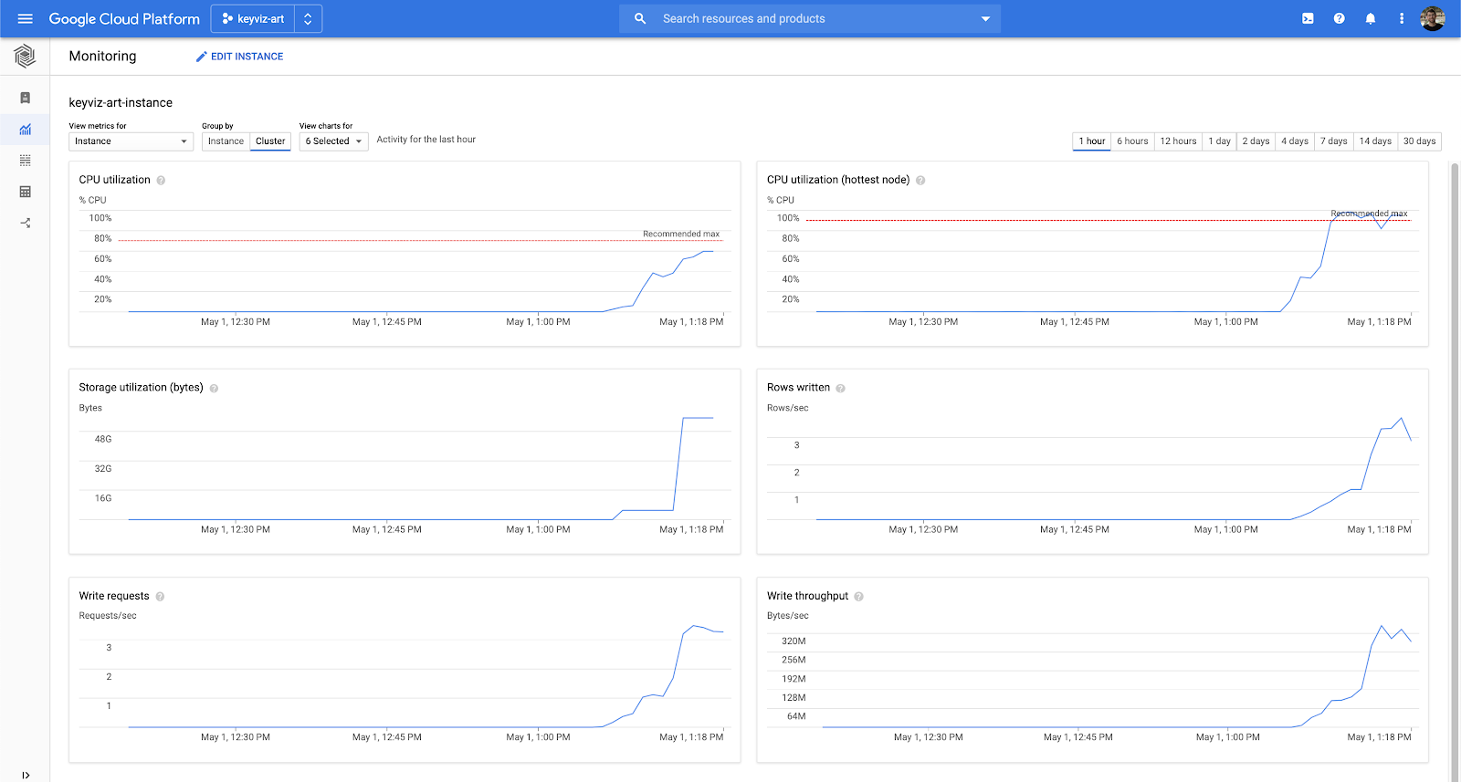
Task: Select the 30 days time range
Action: tap(1419, 141)
